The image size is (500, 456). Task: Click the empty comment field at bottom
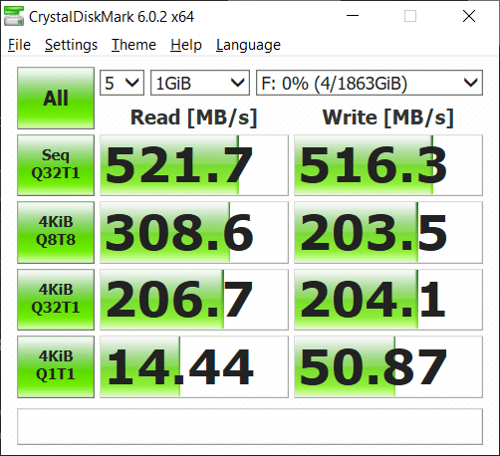point(250,426)
